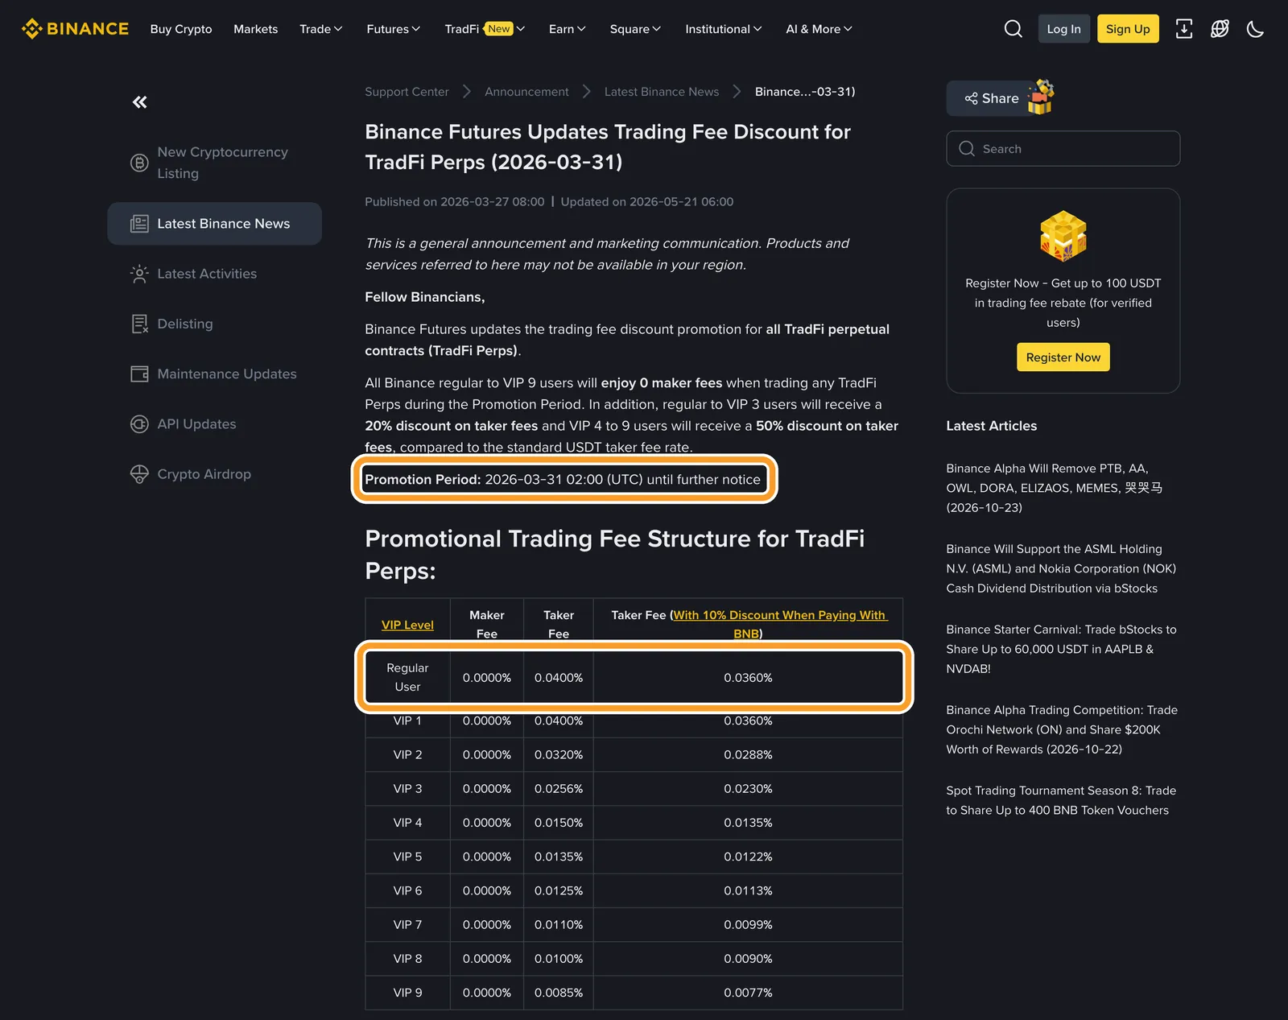Click the gold reward cube image
The width and height of the screenshot is (1288, 1020).
pos(1063,236)
